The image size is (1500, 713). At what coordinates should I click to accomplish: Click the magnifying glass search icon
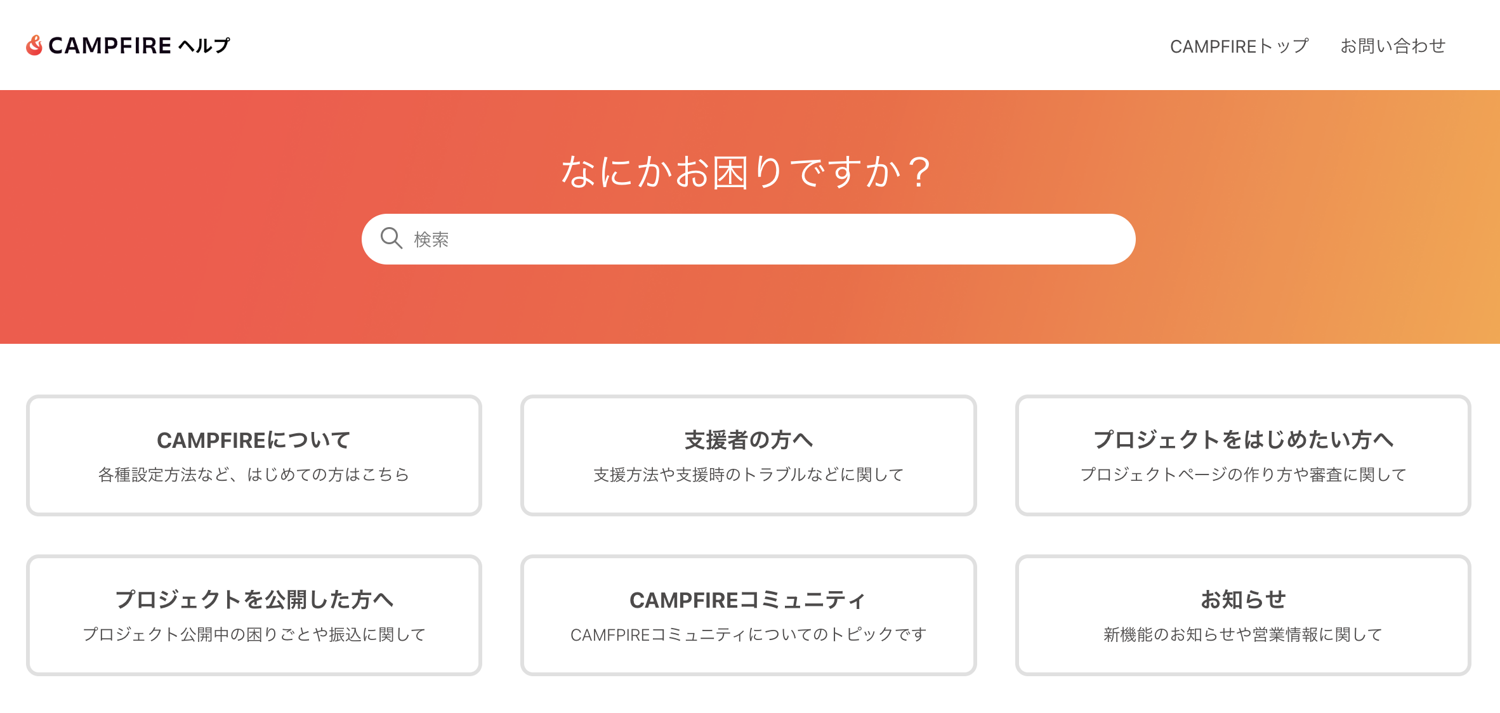pyautogui.click(x=391, y=239)
